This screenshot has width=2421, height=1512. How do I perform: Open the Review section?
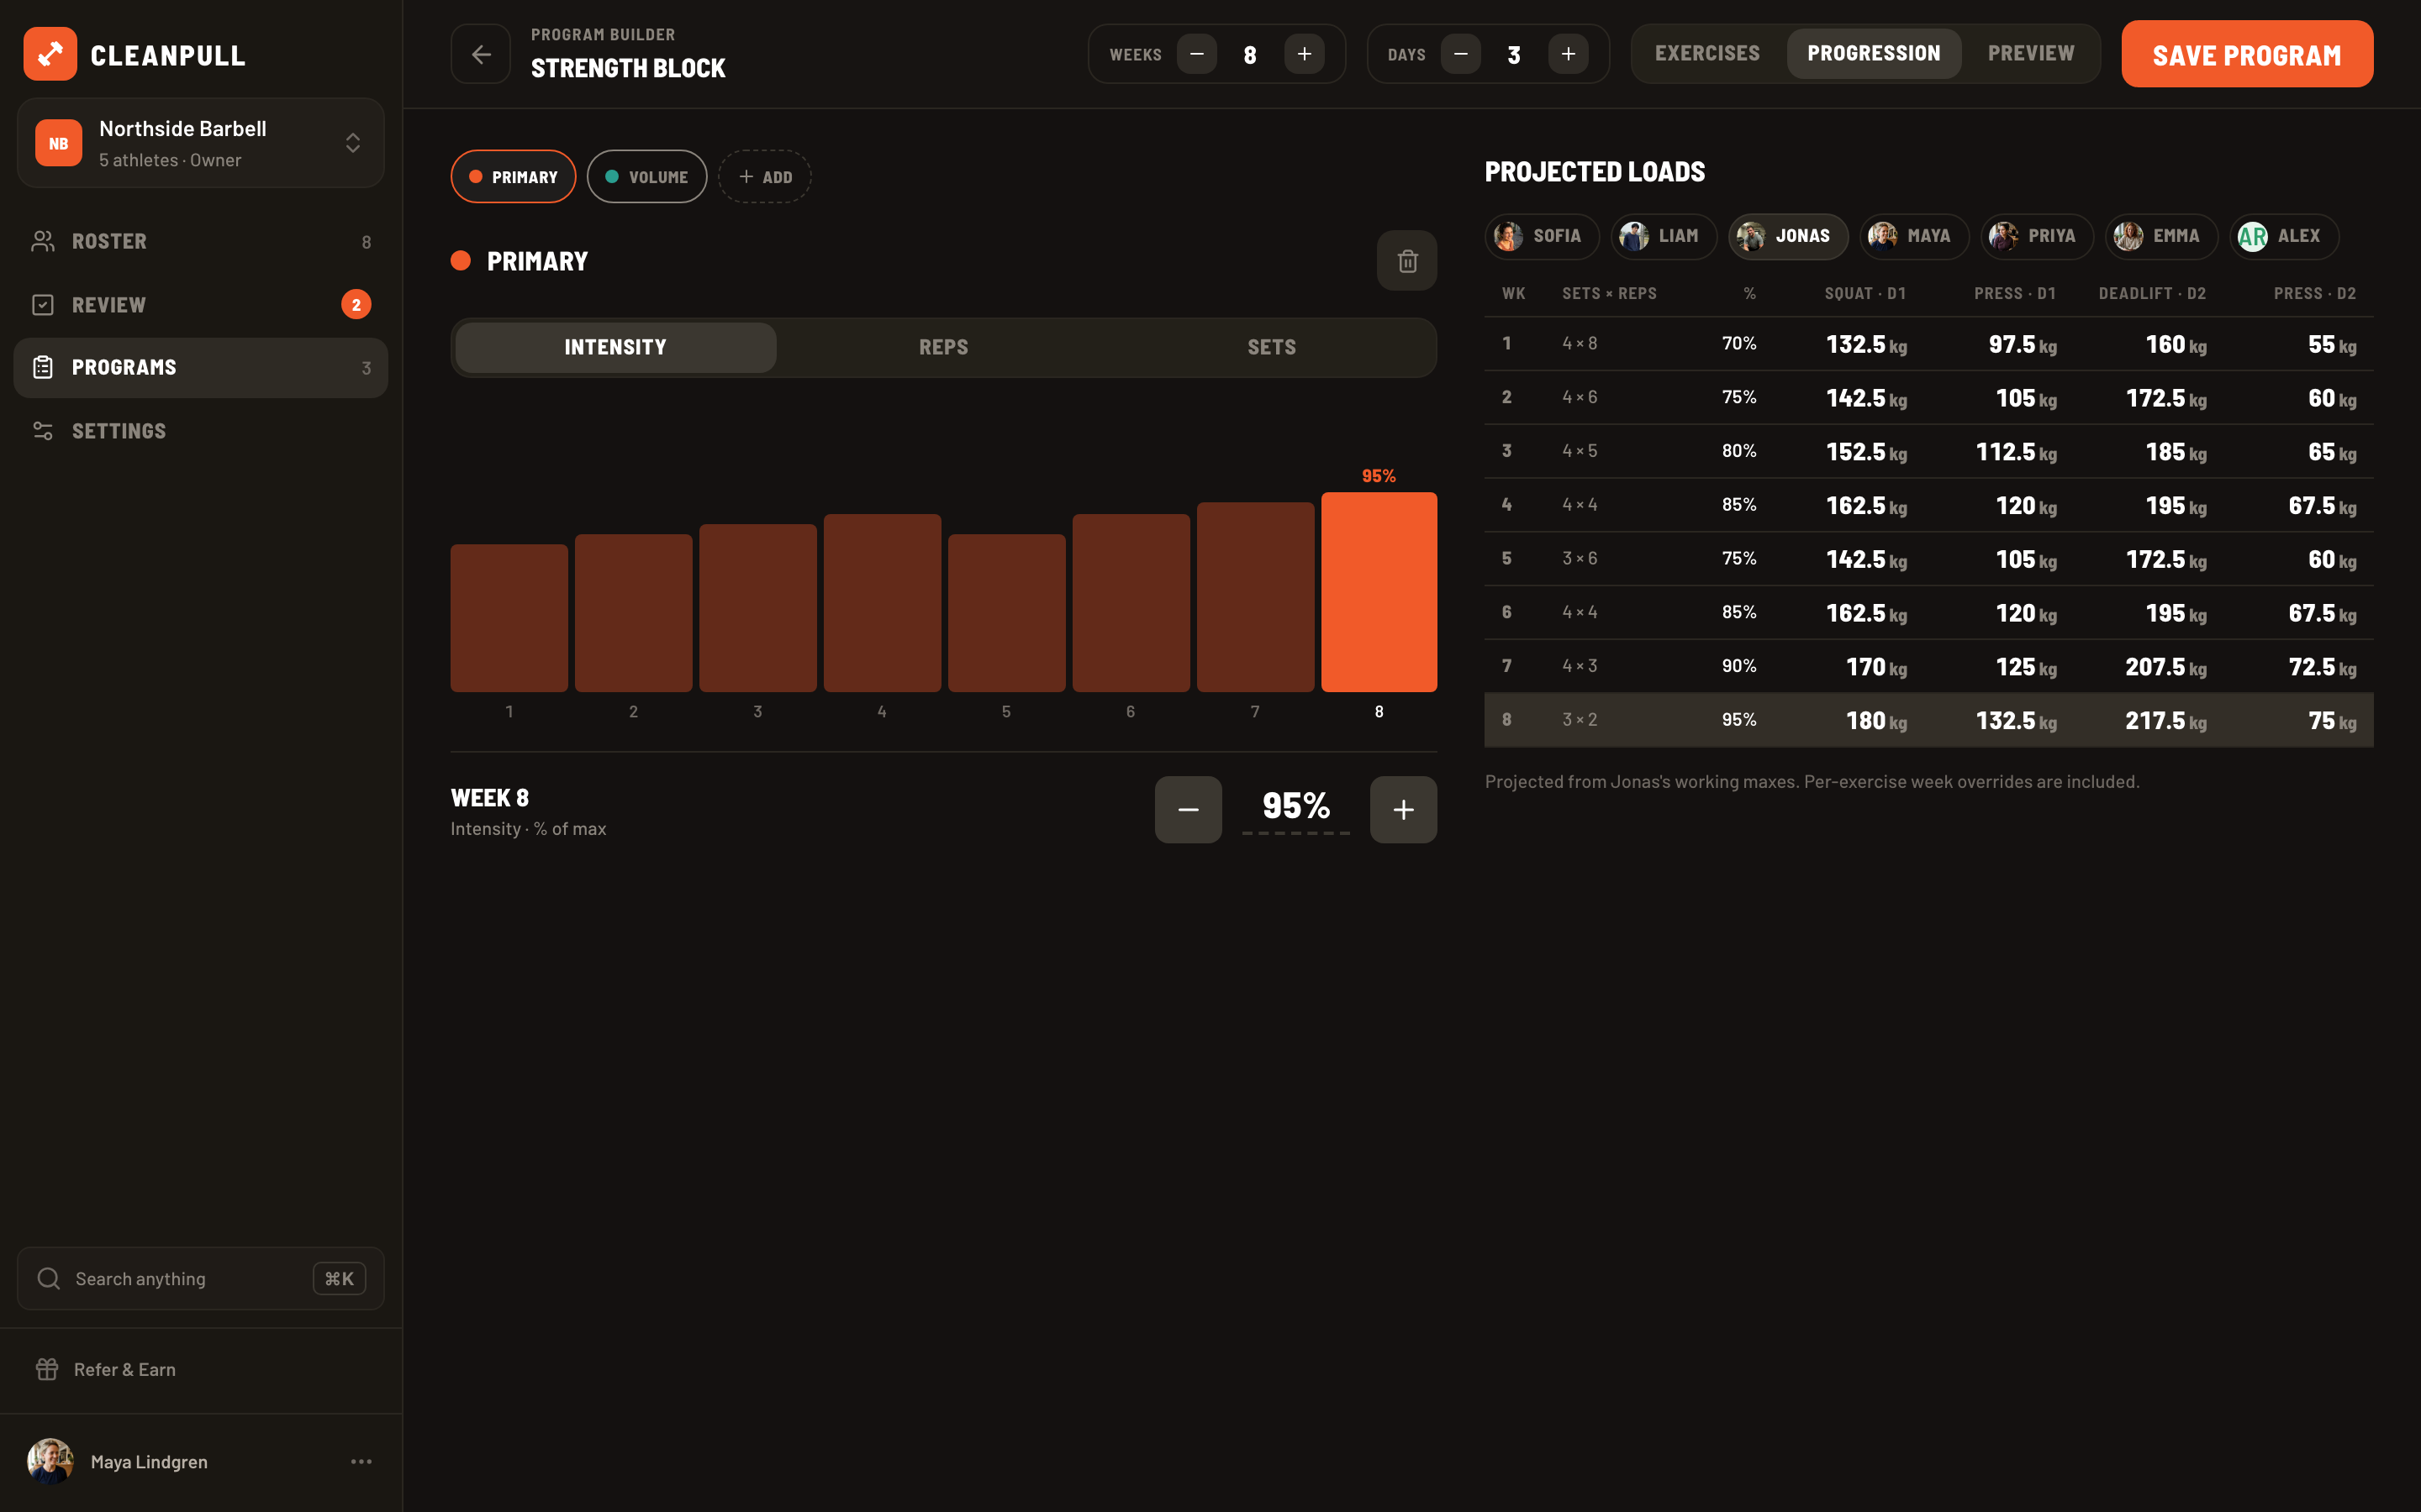(201, 304)
